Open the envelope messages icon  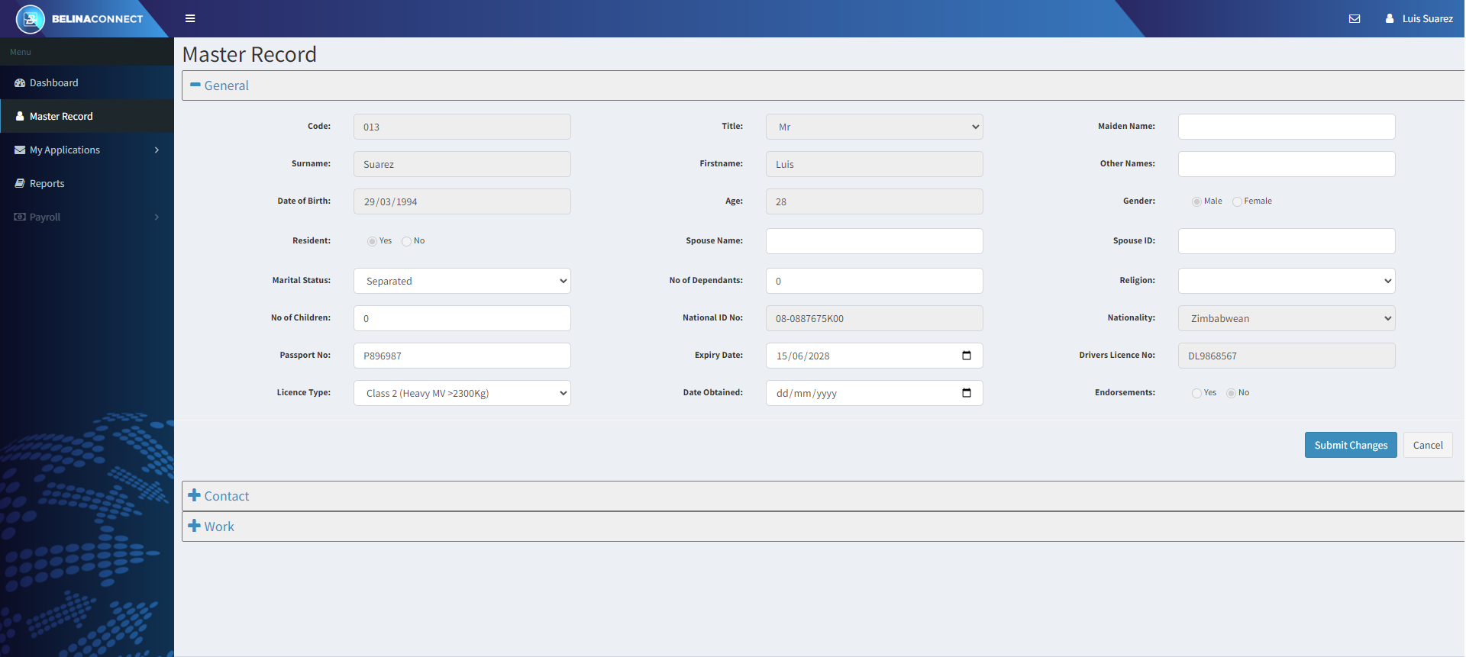(1355, 18)
